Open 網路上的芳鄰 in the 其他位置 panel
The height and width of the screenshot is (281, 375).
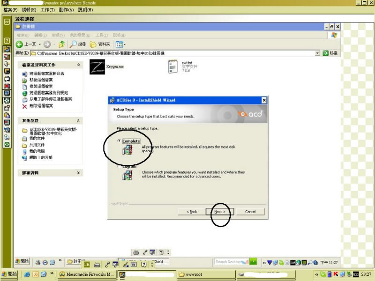(41, 157)
